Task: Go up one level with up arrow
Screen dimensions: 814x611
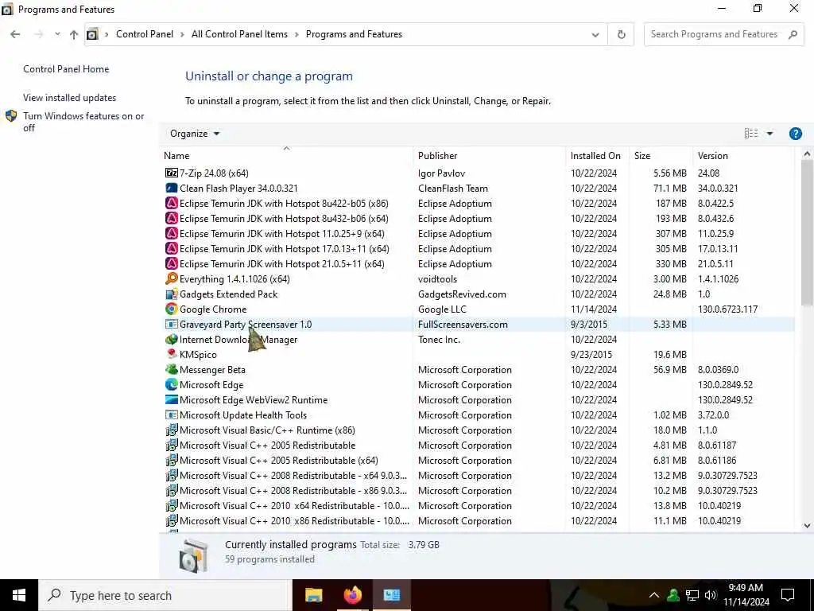Action: (x=74, y=34)
